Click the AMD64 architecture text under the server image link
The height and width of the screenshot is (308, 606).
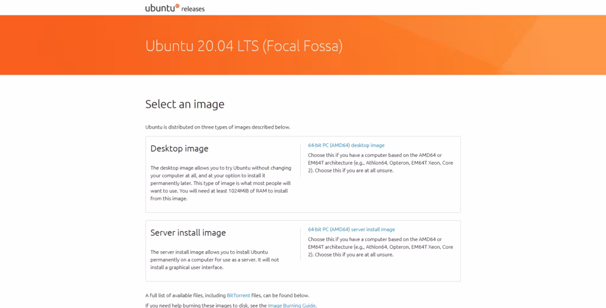coord(380,247)
